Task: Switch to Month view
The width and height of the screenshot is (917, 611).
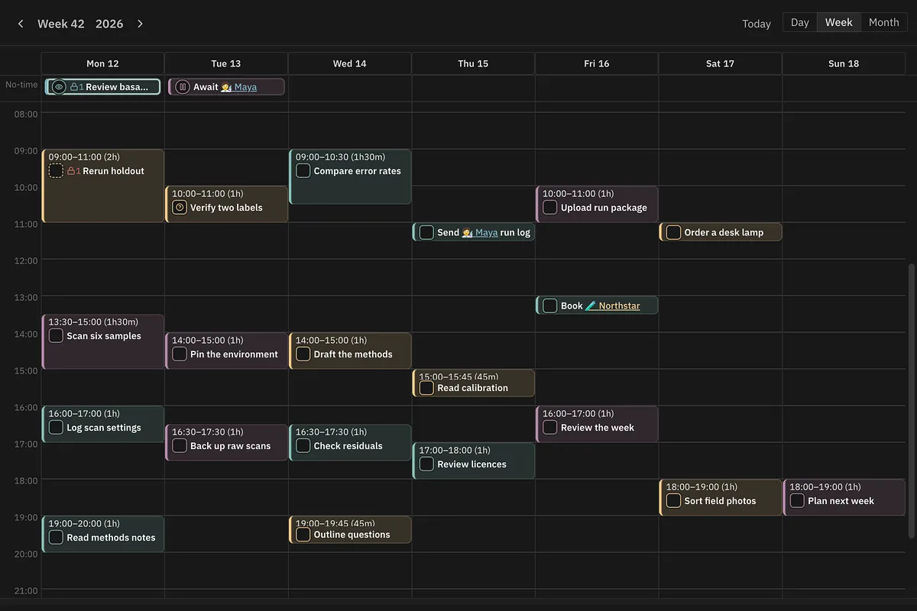Action: pos(883,23)
